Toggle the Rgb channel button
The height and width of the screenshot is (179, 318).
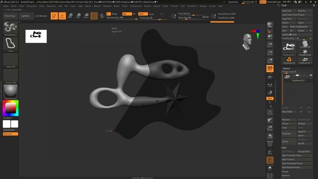[127, 14]
